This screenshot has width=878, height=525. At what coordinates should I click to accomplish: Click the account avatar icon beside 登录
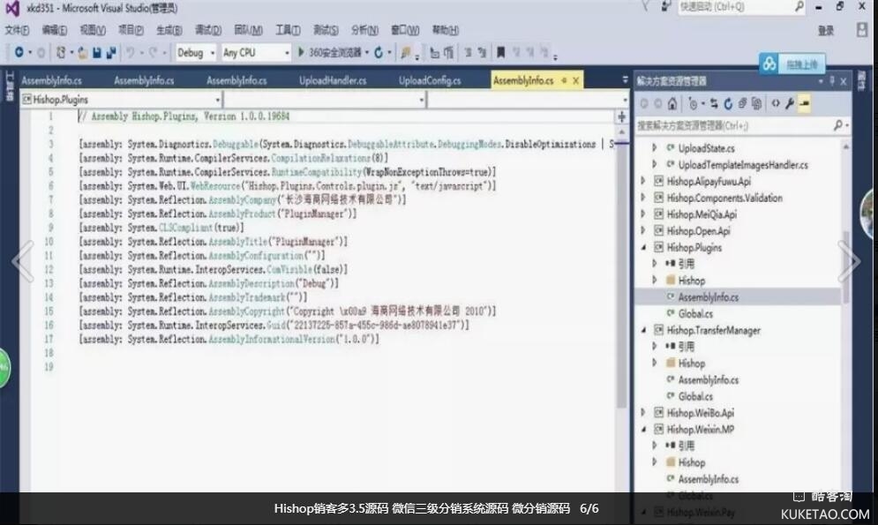tap(862, 30)
